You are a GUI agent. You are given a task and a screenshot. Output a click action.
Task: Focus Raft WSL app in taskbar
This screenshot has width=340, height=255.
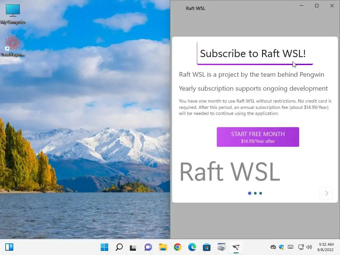pos(236,247)
